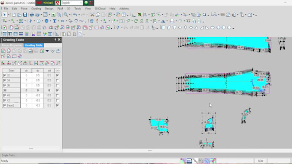Click the Zoom magnifier tool
Screen dimensions: 292x164
[x=66, y=15]
